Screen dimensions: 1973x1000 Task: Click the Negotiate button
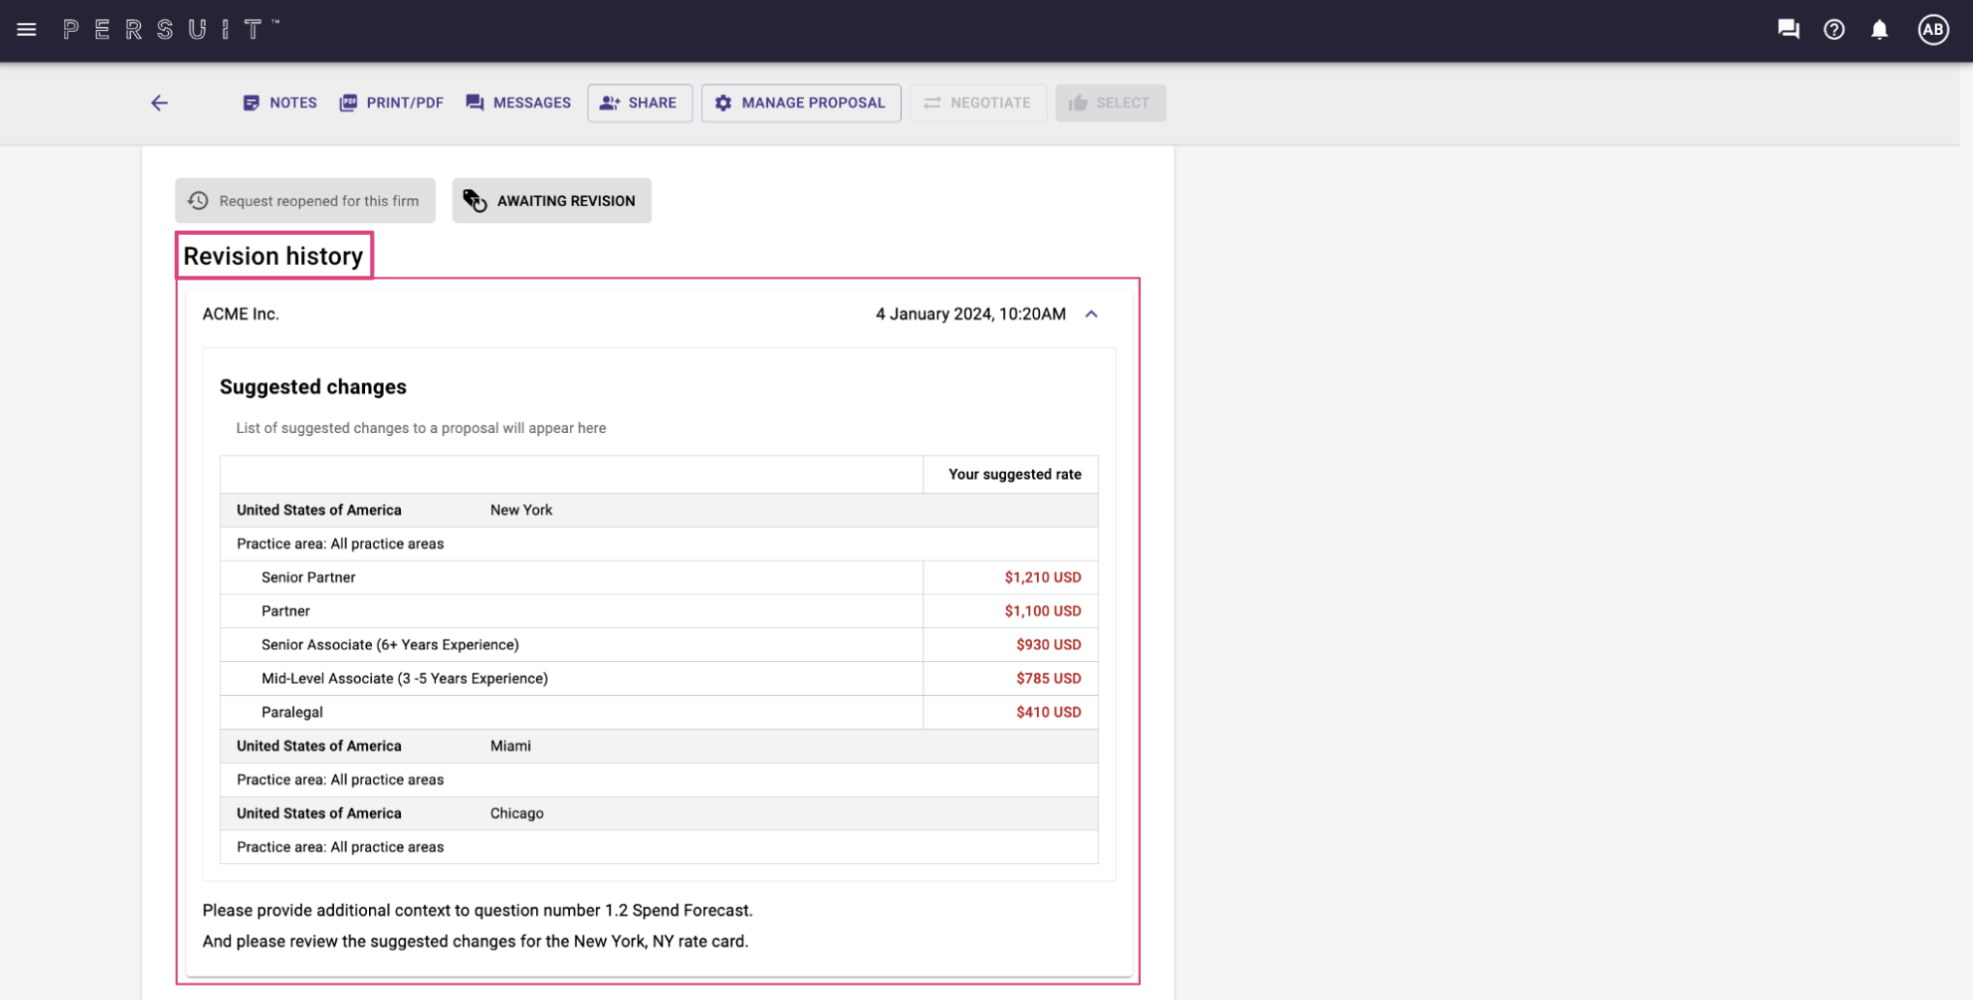pos(978,103)
